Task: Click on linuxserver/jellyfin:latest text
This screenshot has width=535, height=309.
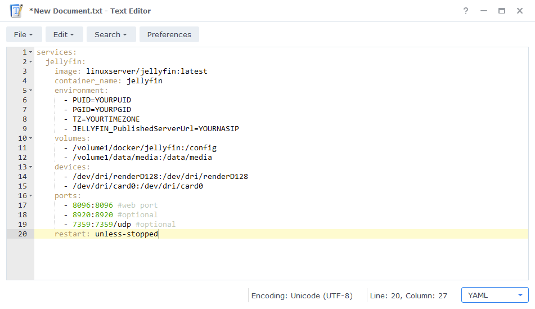Action: [x=147, y=71]
